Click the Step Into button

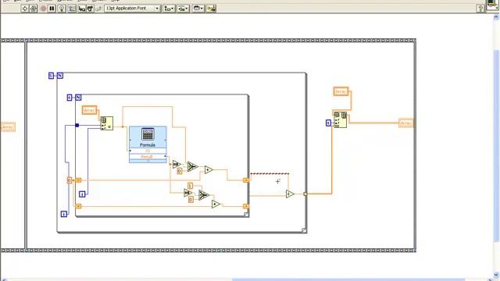coord(82,9)
